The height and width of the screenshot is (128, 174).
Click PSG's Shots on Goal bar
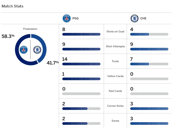[81, 34]
